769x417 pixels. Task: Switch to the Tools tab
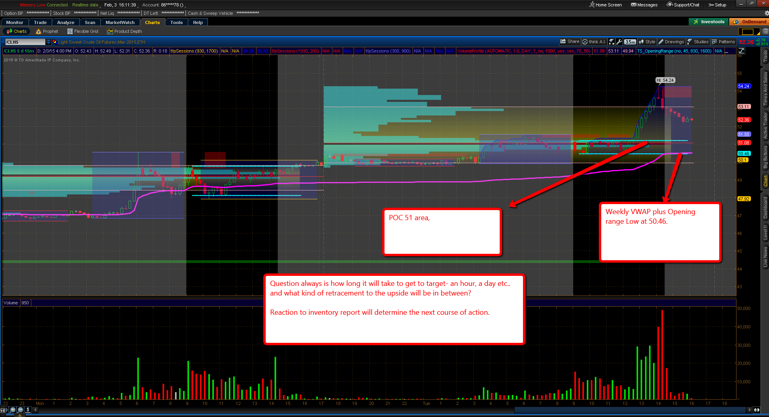click(177, 22)
